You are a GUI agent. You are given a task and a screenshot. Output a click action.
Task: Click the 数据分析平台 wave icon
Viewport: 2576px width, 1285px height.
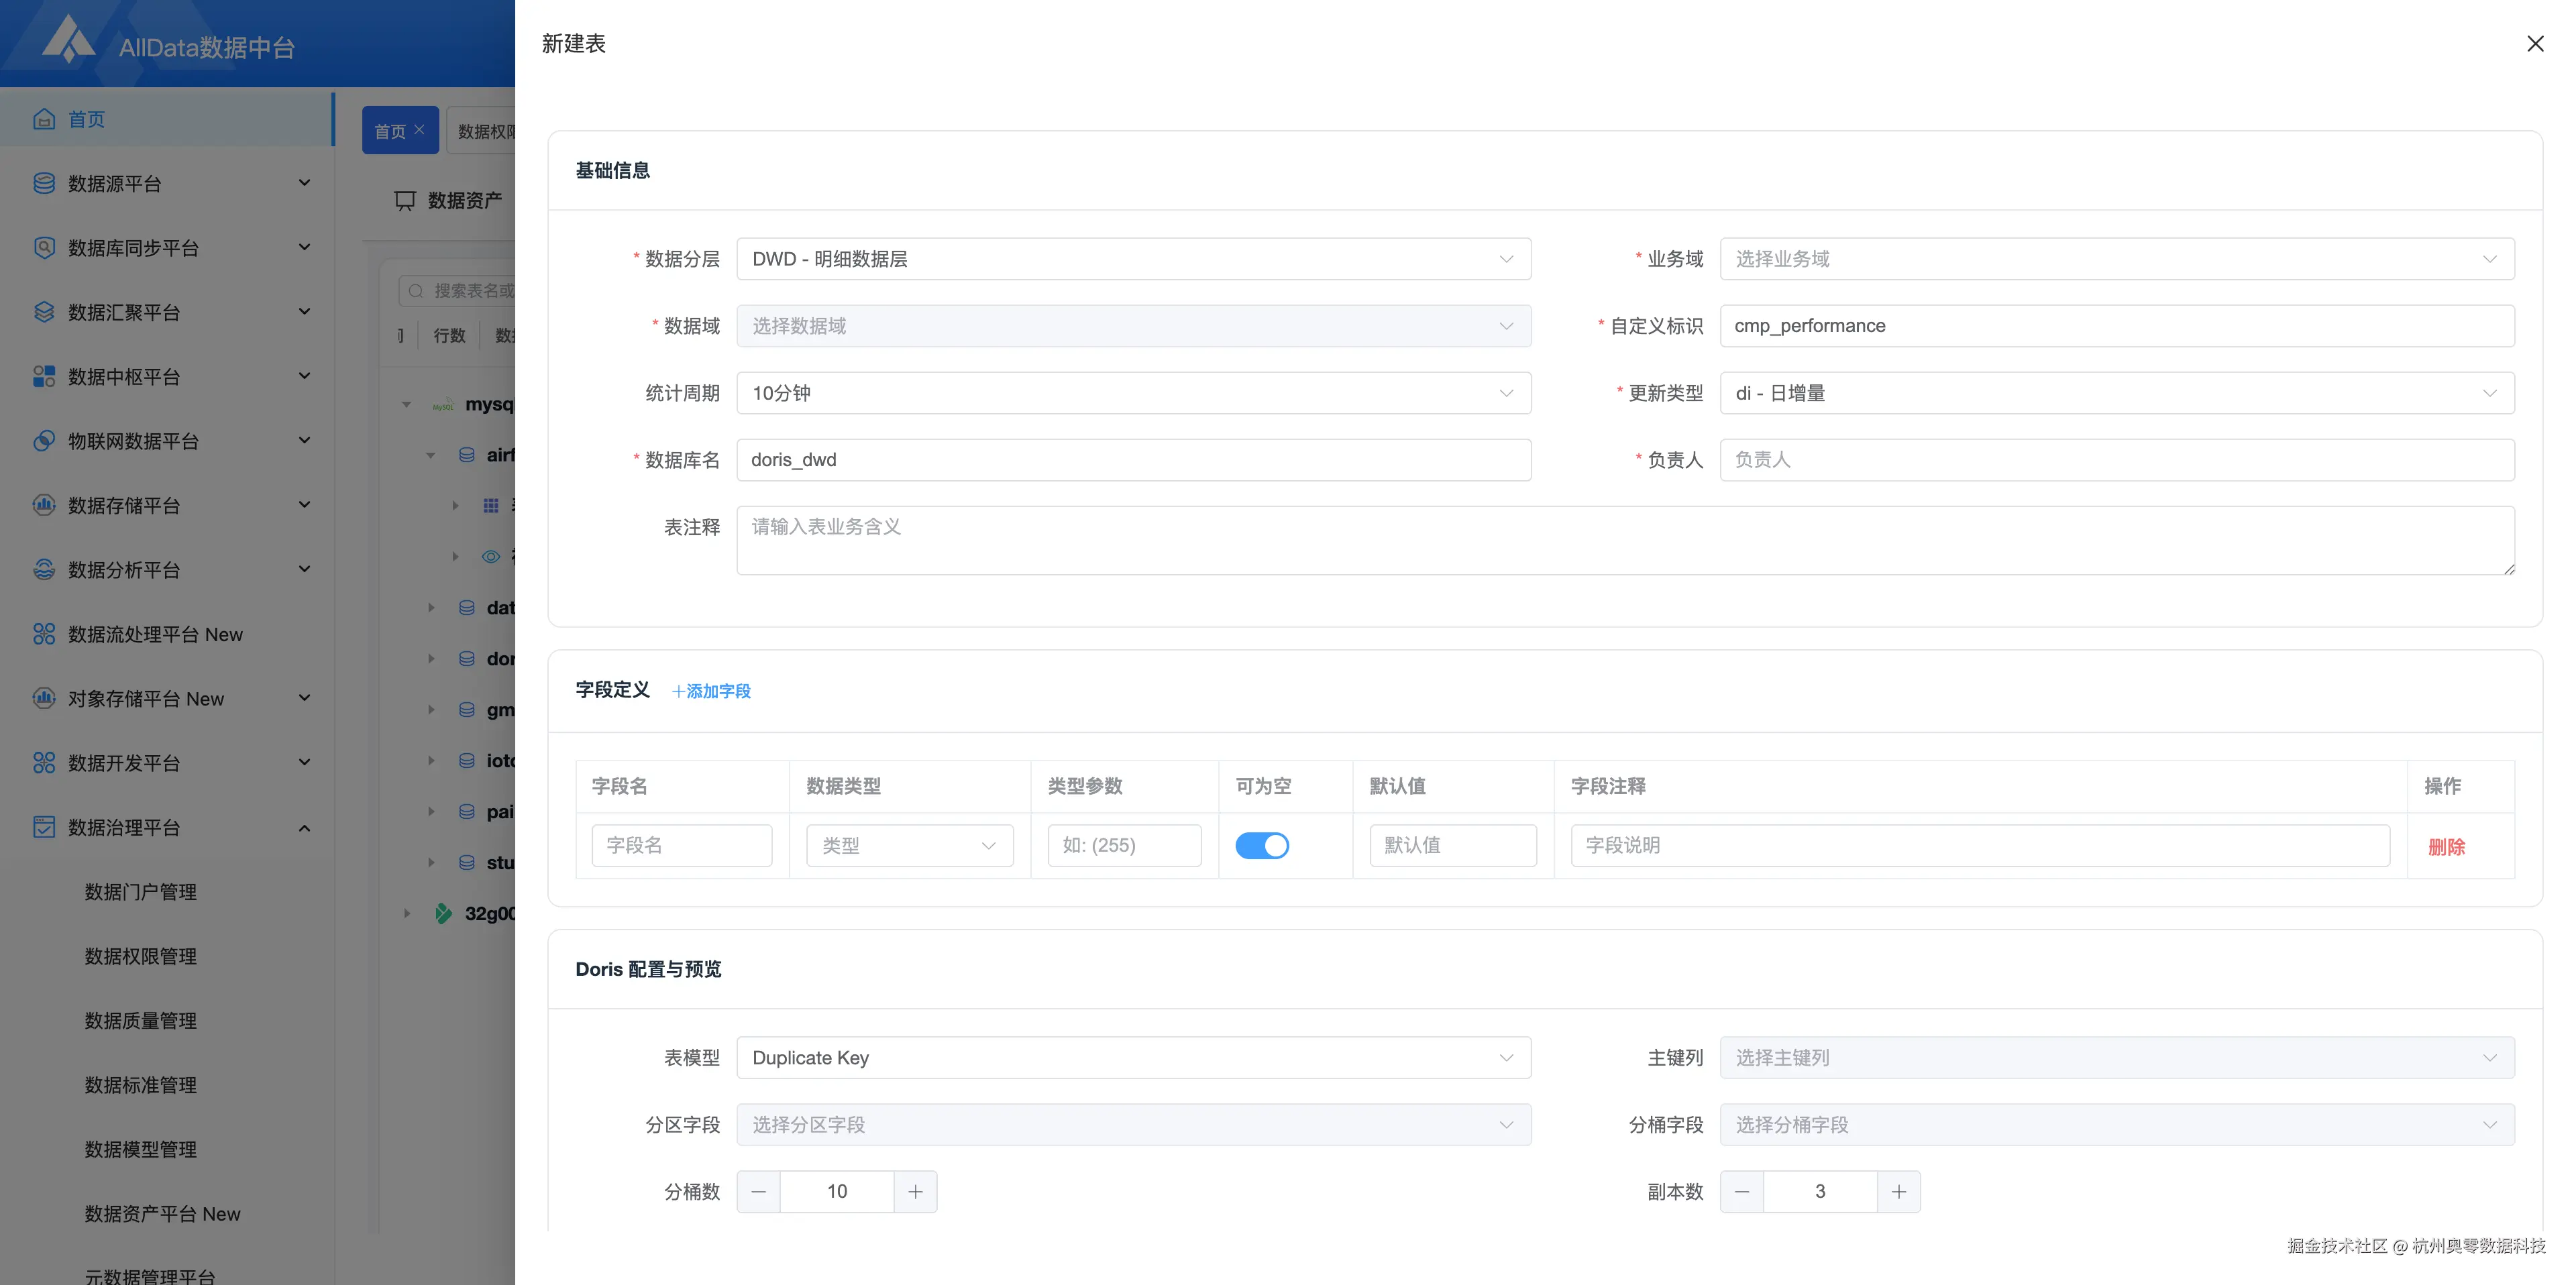43,569
